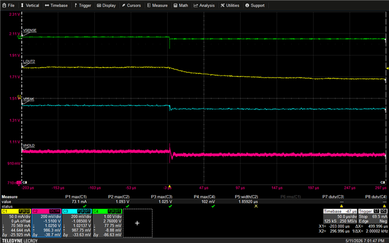Open the Timebase descriptor box
Screen dimensions: 389x243
[340, 216]
